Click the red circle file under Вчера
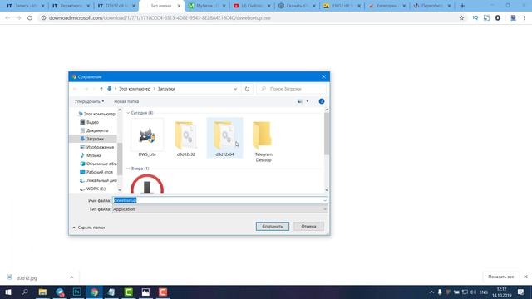The height and width of the screenshot is (299, 532). [x=147, y=184]
